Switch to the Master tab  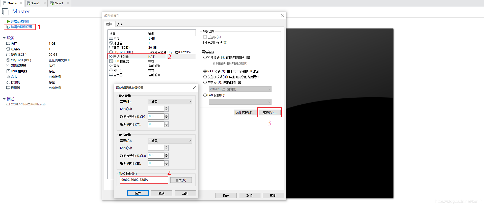[12, 3]
